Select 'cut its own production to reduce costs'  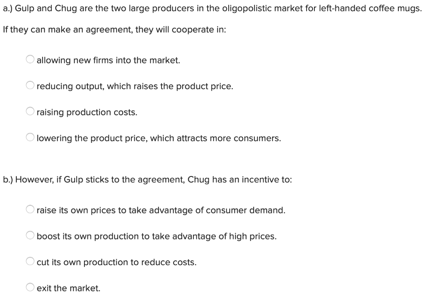point(30,261)
